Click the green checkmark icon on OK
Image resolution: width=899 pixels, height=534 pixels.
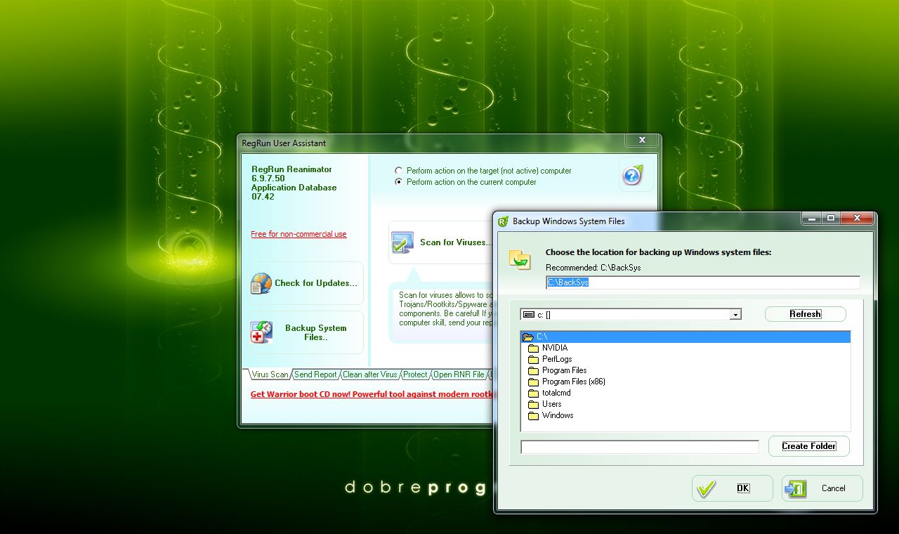(707, 488)
